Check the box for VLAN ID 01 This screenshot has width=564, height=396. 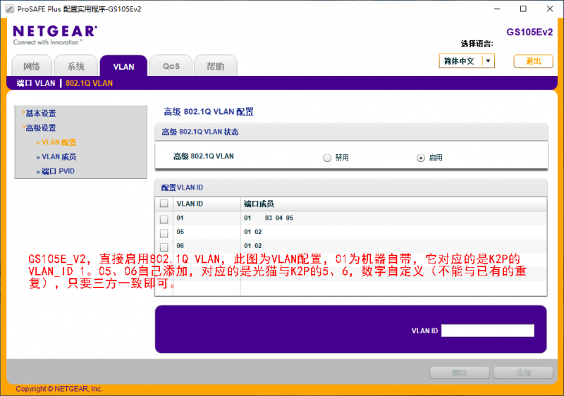(164, 219)
